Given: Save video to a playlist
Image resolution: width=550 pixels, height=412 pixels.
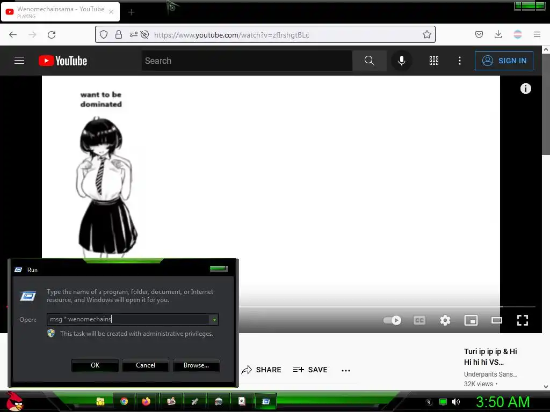Looking at the screenshot, I should 310,370.
